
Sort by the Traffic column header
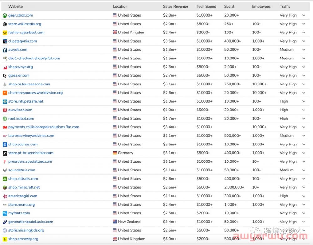pos(285,6)
